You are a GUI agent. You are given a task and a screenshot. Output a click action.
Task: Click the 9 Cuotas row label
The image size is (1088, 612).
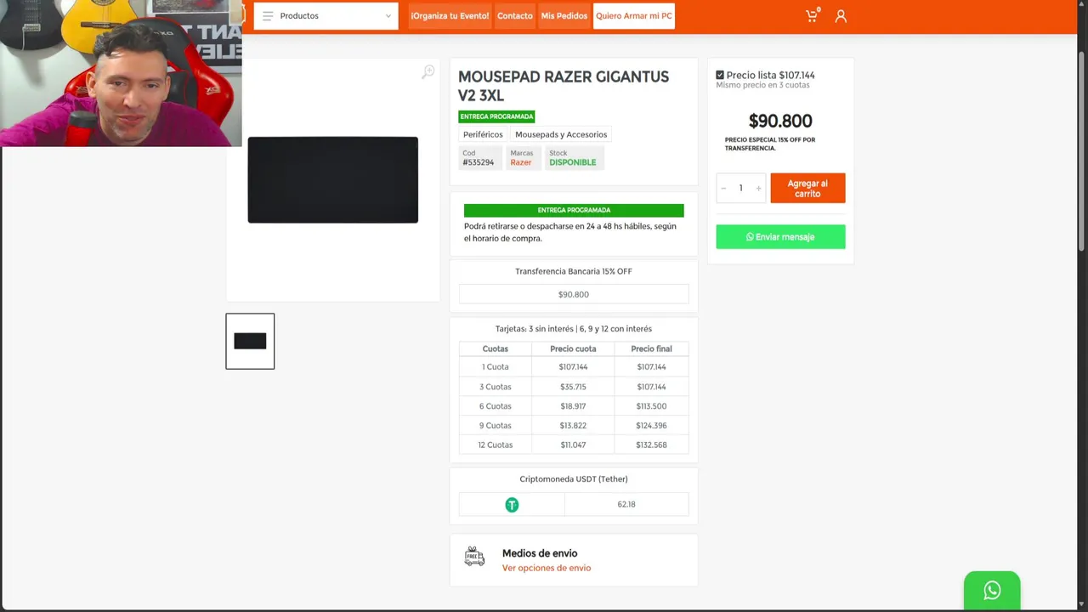coord(496,426)
